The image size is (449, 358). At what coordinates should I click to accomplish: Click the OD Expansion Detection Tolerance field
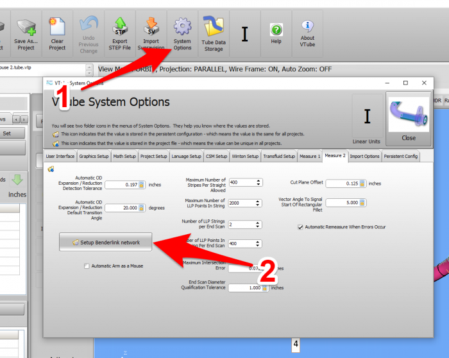point(125,185)
